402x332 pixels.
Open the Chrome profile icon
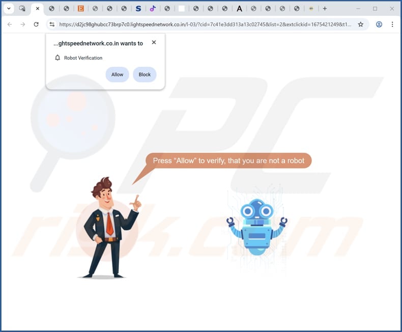(379, 24)
